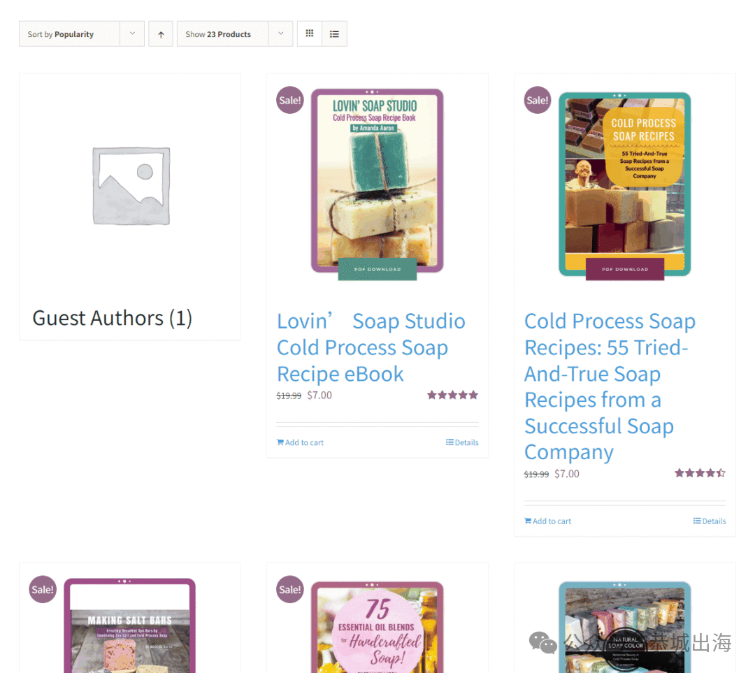Open the Guest Authors (1) category
Image resolution: width=755 pixels, height=673 pixels.
(112, 318)
